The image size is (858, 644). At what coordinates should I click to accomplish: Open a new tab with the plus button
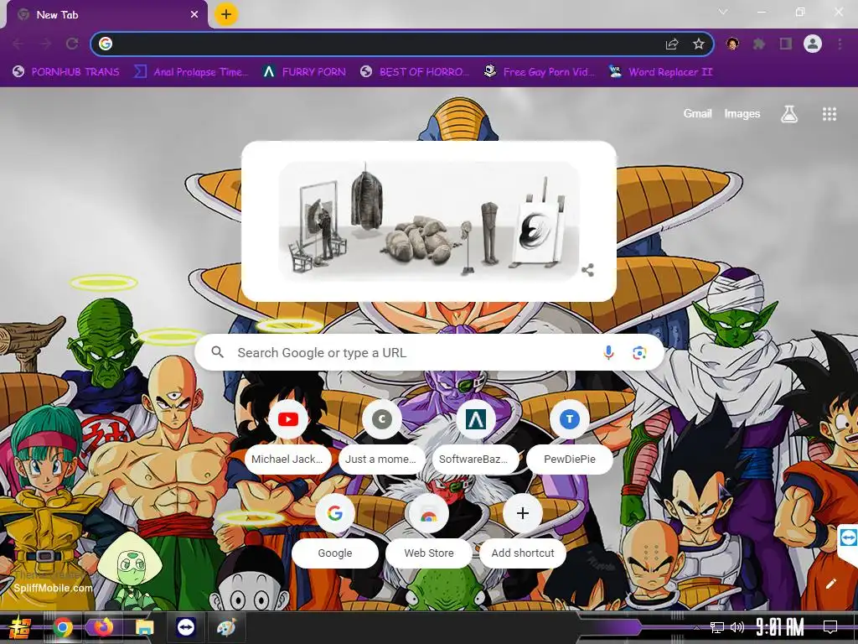[x=226, y=14]
